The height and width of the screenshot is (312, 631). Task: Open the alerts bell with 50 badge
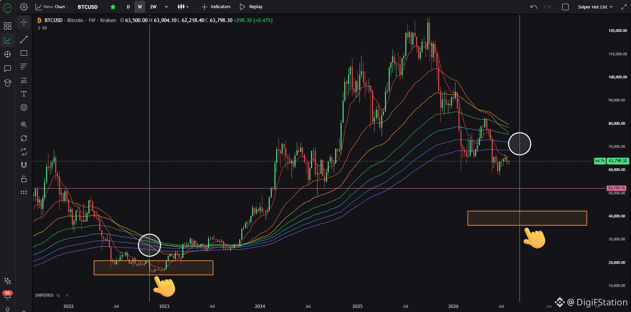pos(8,294)
